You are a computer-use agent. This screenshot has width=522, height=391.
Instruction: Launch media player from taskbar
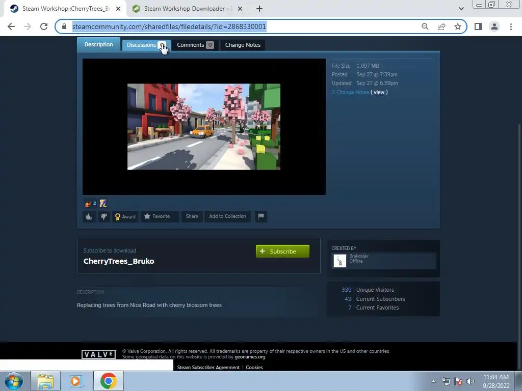coord(76,381)
